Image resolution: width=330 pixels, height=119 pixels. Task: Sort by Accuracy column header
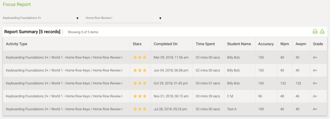(x=266, y=44)
